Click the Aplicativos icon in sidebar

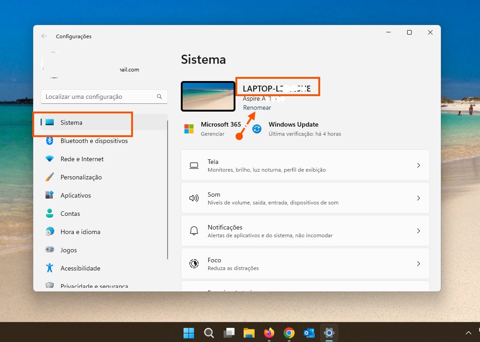(50, 195)
